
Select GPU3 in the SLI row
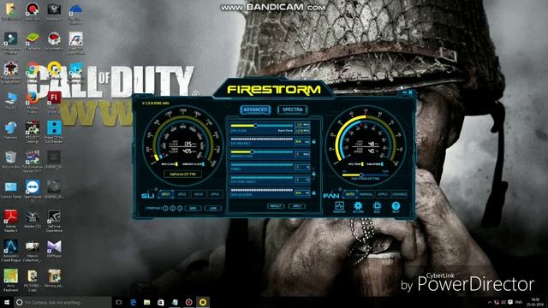pos(199,194)
